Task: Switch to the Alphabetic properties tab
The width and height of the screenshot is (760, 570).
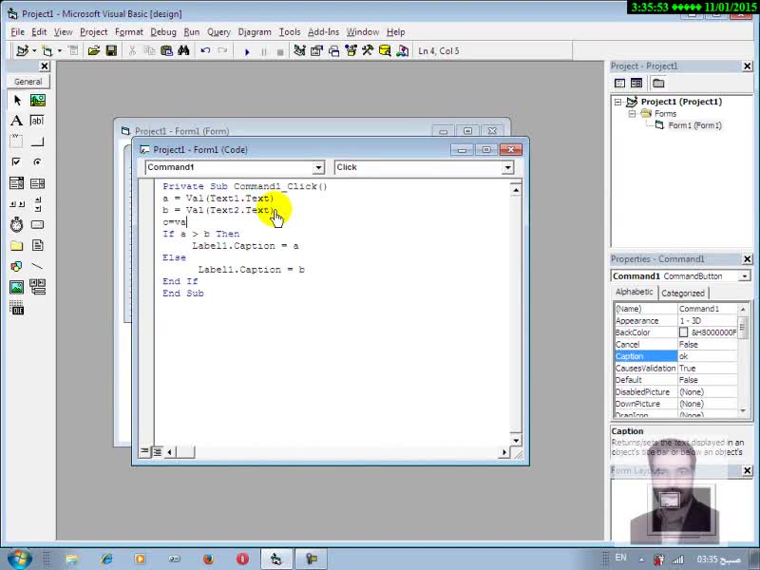Action: (634, 292)
